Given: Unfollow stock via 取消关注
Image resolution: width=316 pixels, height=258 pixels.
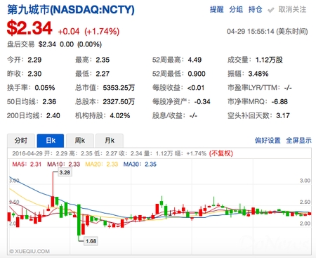Looking at the screenshot, I should coord(292,10).
